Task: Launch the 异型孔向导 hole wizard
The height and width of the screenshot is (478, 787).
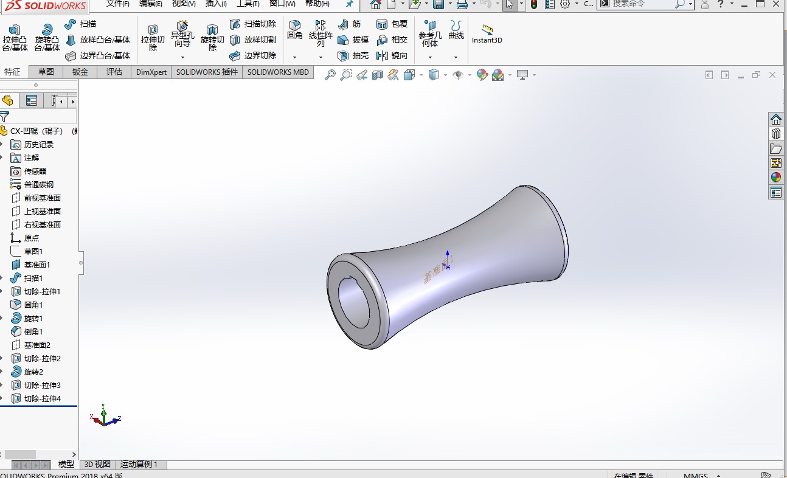Action: click(182, 34)
